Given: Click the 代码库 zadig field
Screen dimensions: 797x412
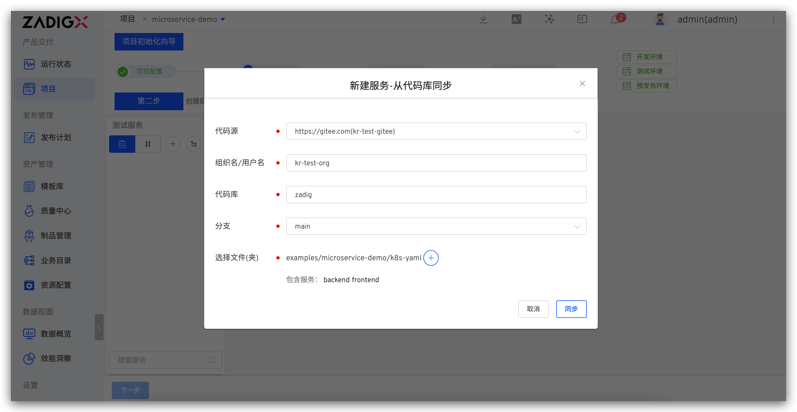Looking at the screenshot, I should [x=436, y=195].
